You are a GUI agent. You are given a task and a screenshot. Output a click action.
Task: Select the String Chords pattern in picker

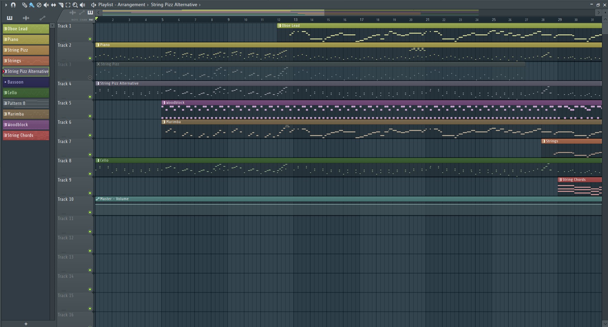point(26,135)
